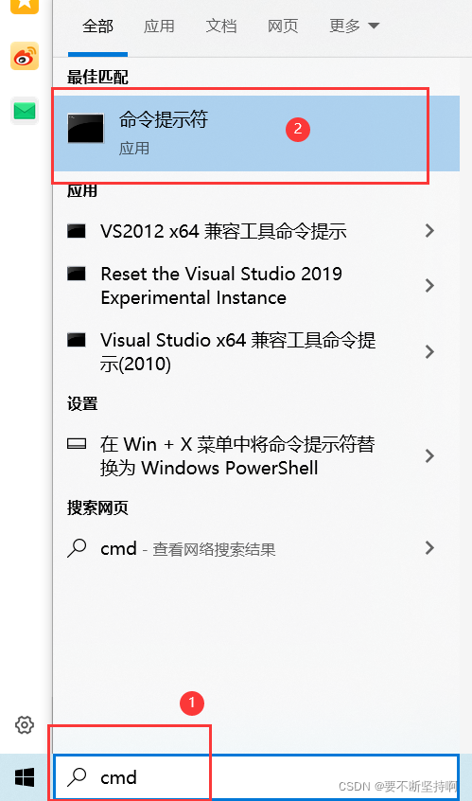Image resolution: width=472 pixels, height=801 pixels.
Task: Launch 命令提示符 best match result
Action: (256, 133)
